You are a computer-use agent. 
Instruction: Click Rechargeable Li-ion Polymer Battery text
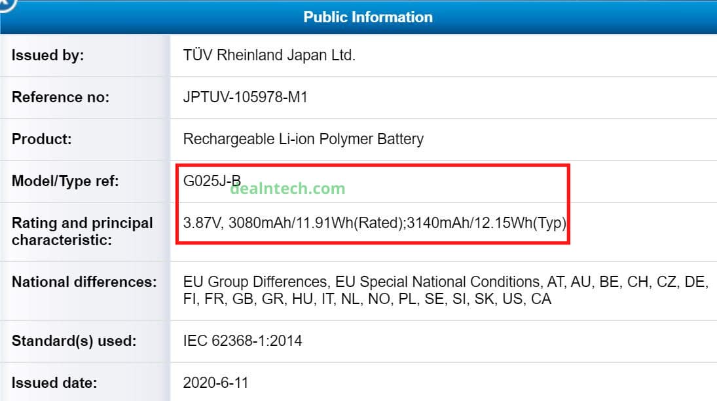303,139
